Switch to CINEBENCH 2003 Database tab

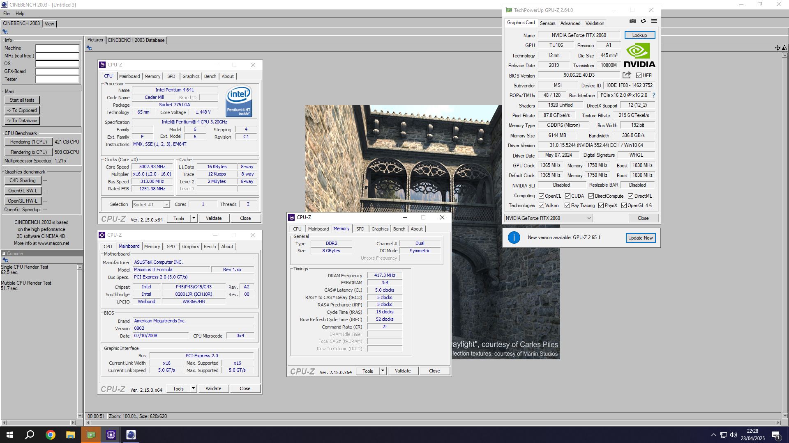[136, 40]
